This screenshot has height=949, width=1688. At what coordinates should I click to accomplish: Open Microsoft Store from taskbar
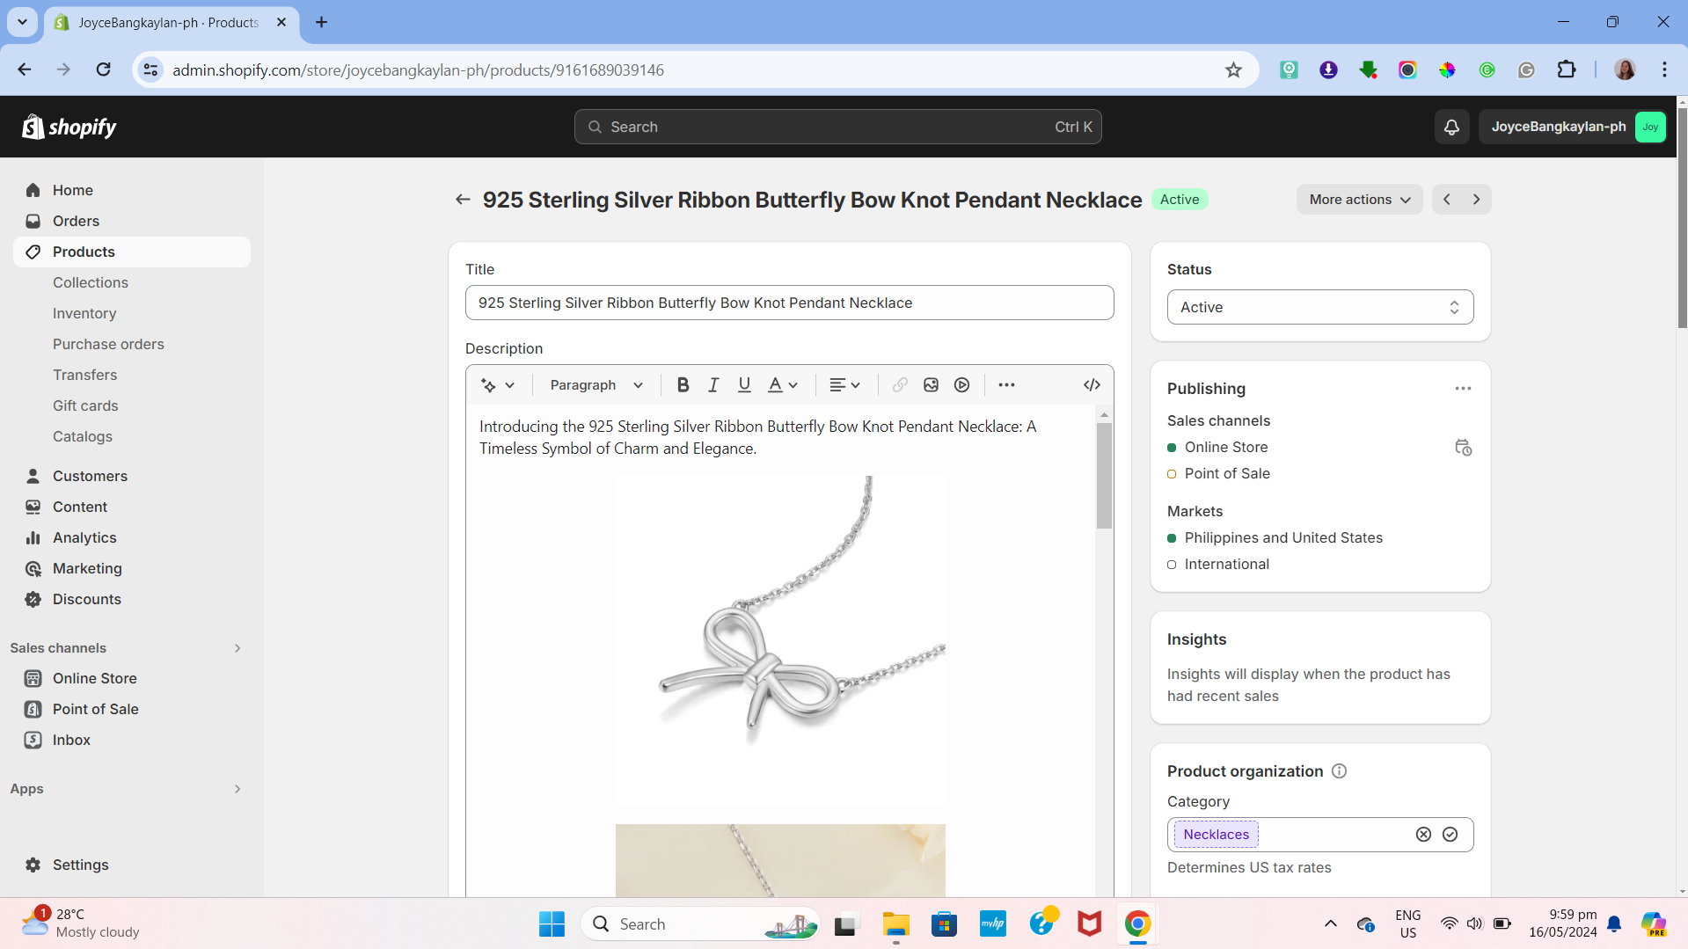[944, 924]
